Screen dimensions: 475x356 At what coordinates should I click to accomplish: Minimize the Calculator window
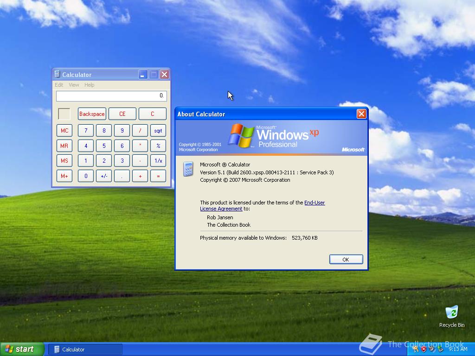tap(143, 74)
